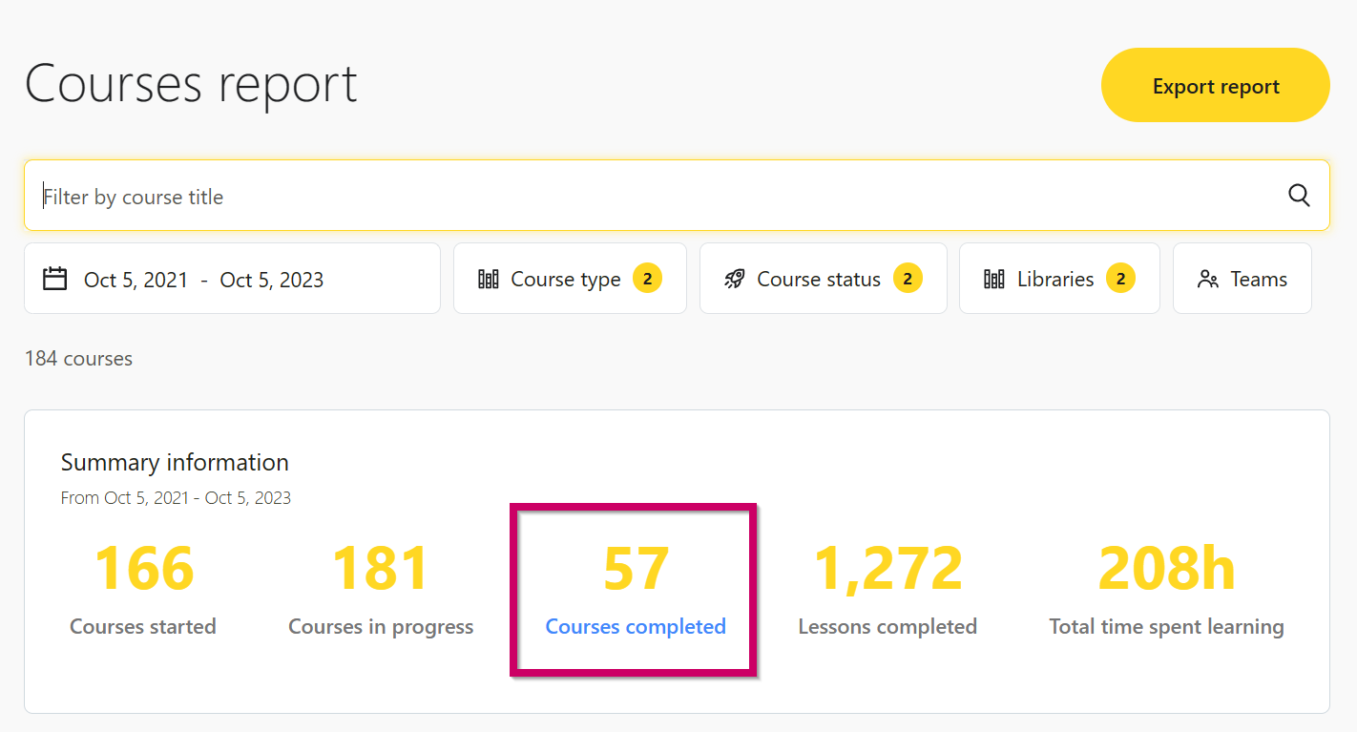Click the Courses report page title
This screenshot has height=732, width=1357.
click(x=191, y=84)
